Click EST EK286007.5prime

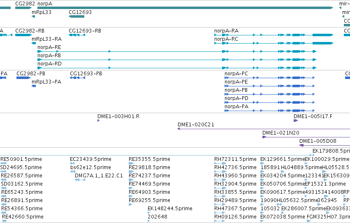click(304, 209)
